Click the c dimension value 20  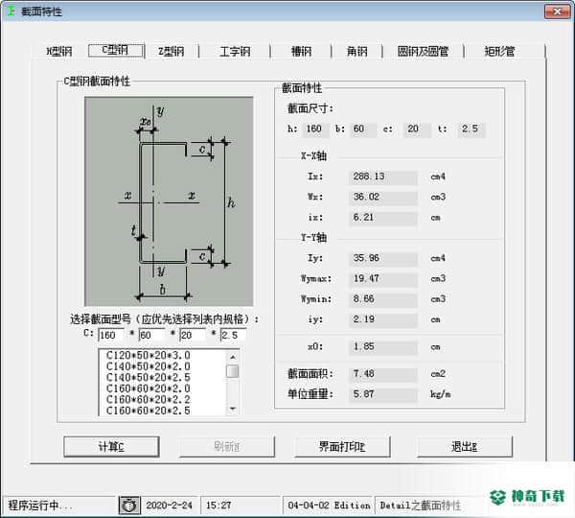[417, 129]
